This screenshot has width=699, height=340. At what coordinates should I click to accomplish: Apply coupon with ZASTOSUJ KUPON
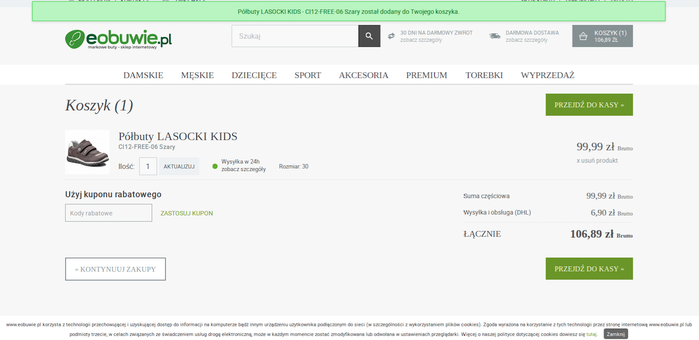(x=186, y=213)
